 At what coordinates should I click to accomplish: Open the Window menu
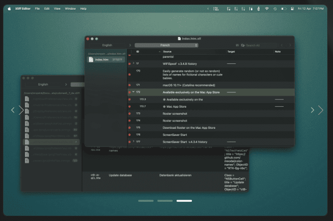point(71,9)
